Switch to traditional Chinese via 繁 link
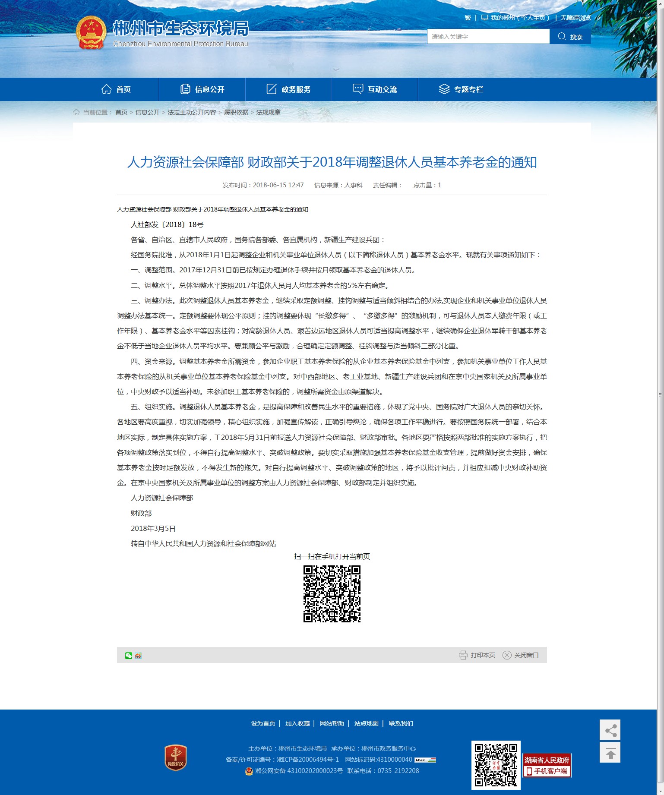 pyautogui.click(x=468, y=18)
